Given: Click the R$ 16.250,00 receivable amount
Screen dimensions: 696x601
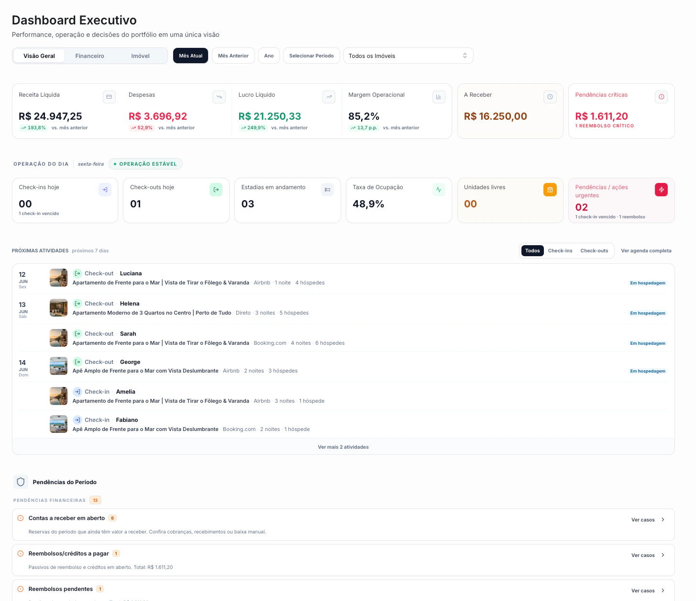Looking at the screenshot, I should coord(496,116).
